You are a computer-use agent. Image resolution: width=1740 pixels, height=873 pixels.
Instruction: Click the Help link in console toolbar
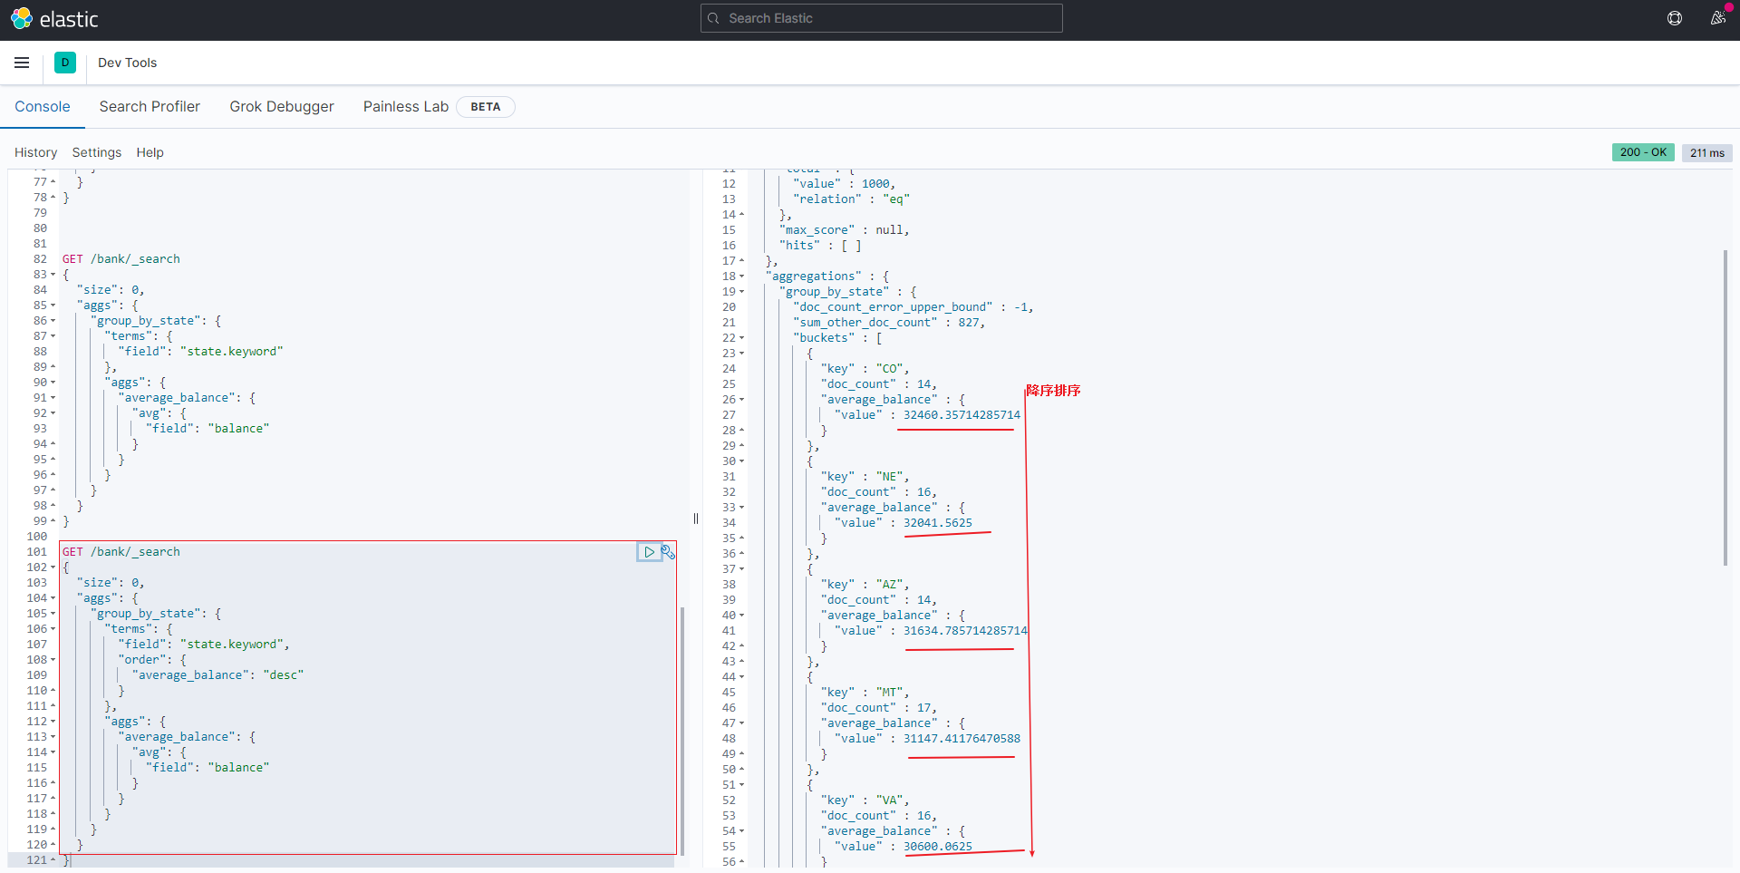tap(150, 152)
